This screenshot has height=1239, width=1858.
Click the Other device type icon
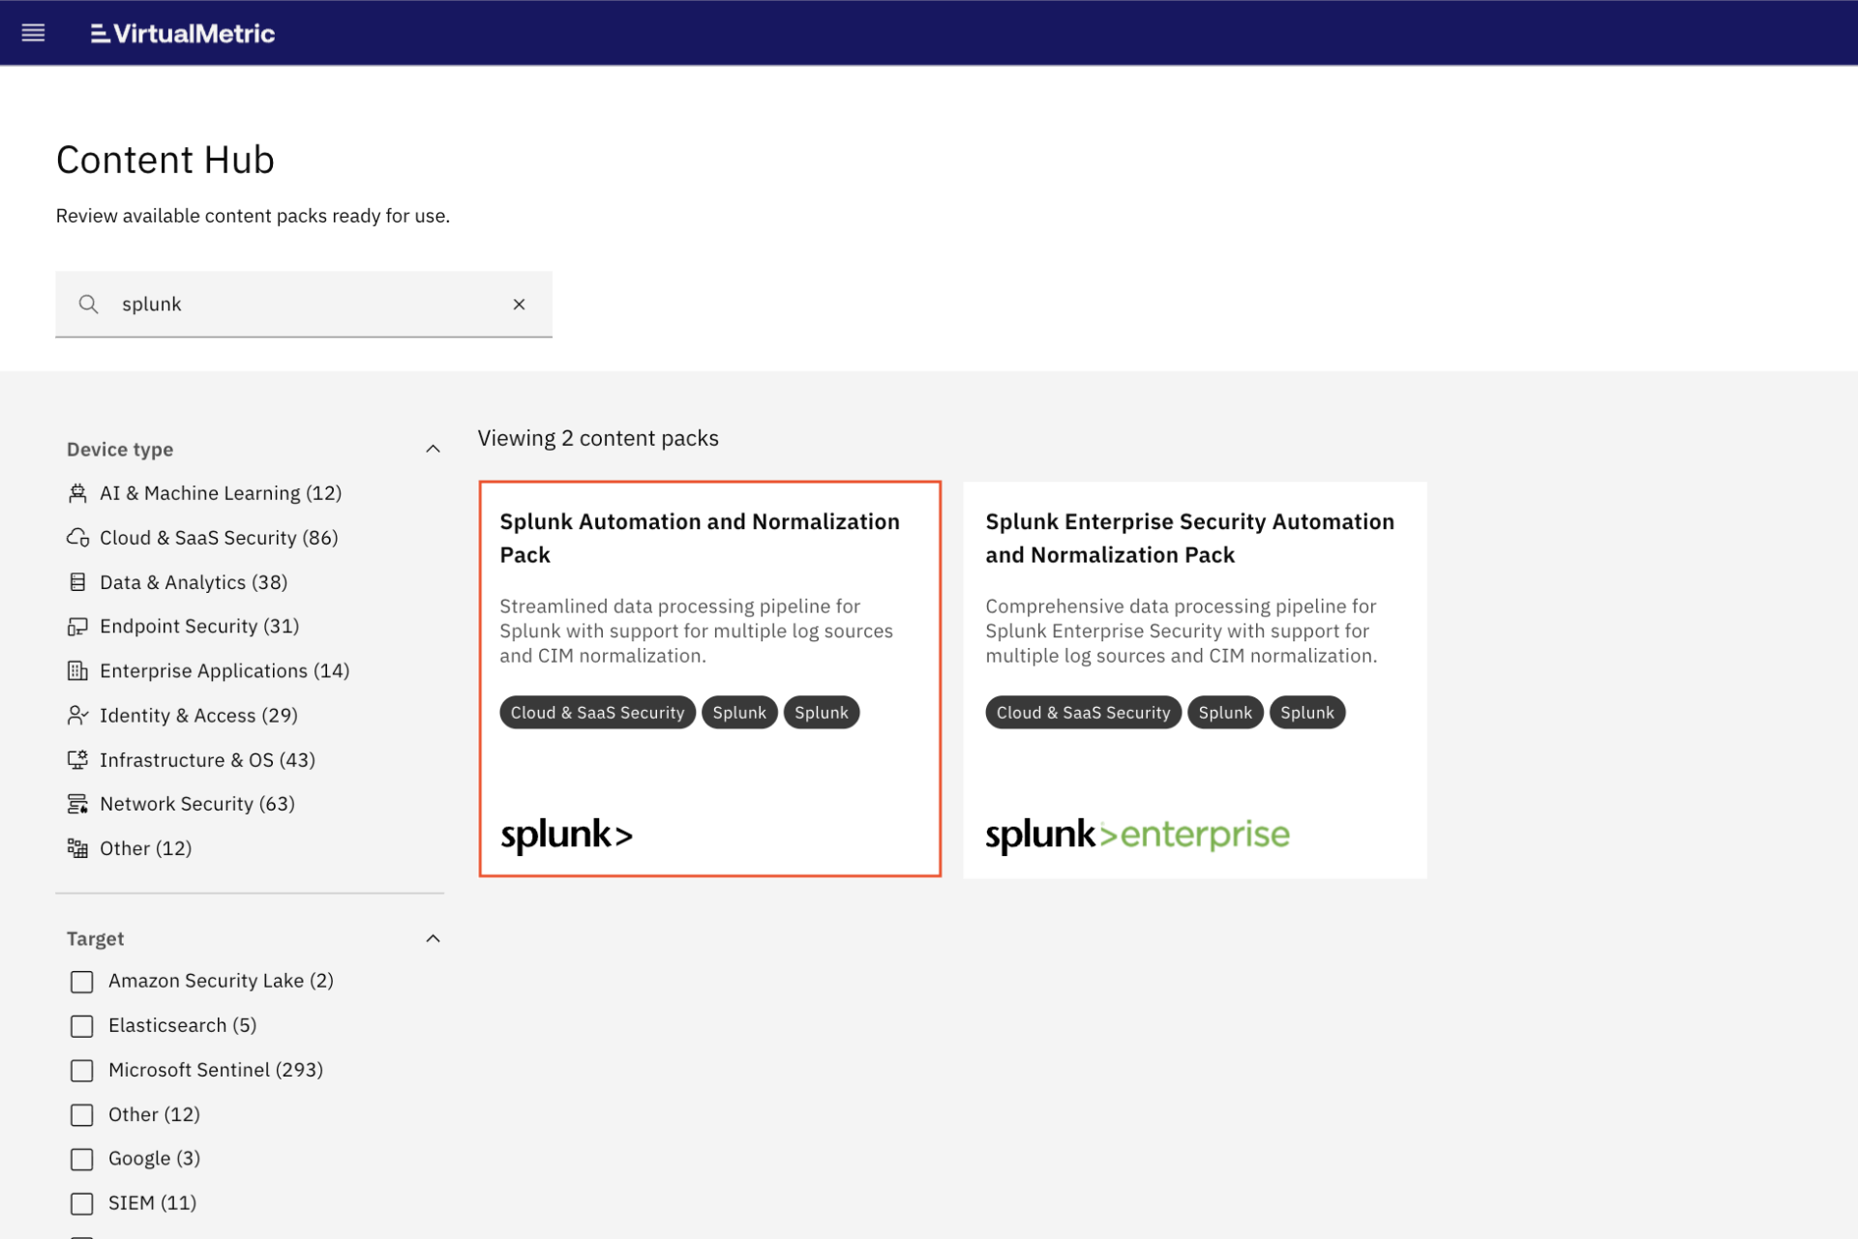click(x=77, y=848)
